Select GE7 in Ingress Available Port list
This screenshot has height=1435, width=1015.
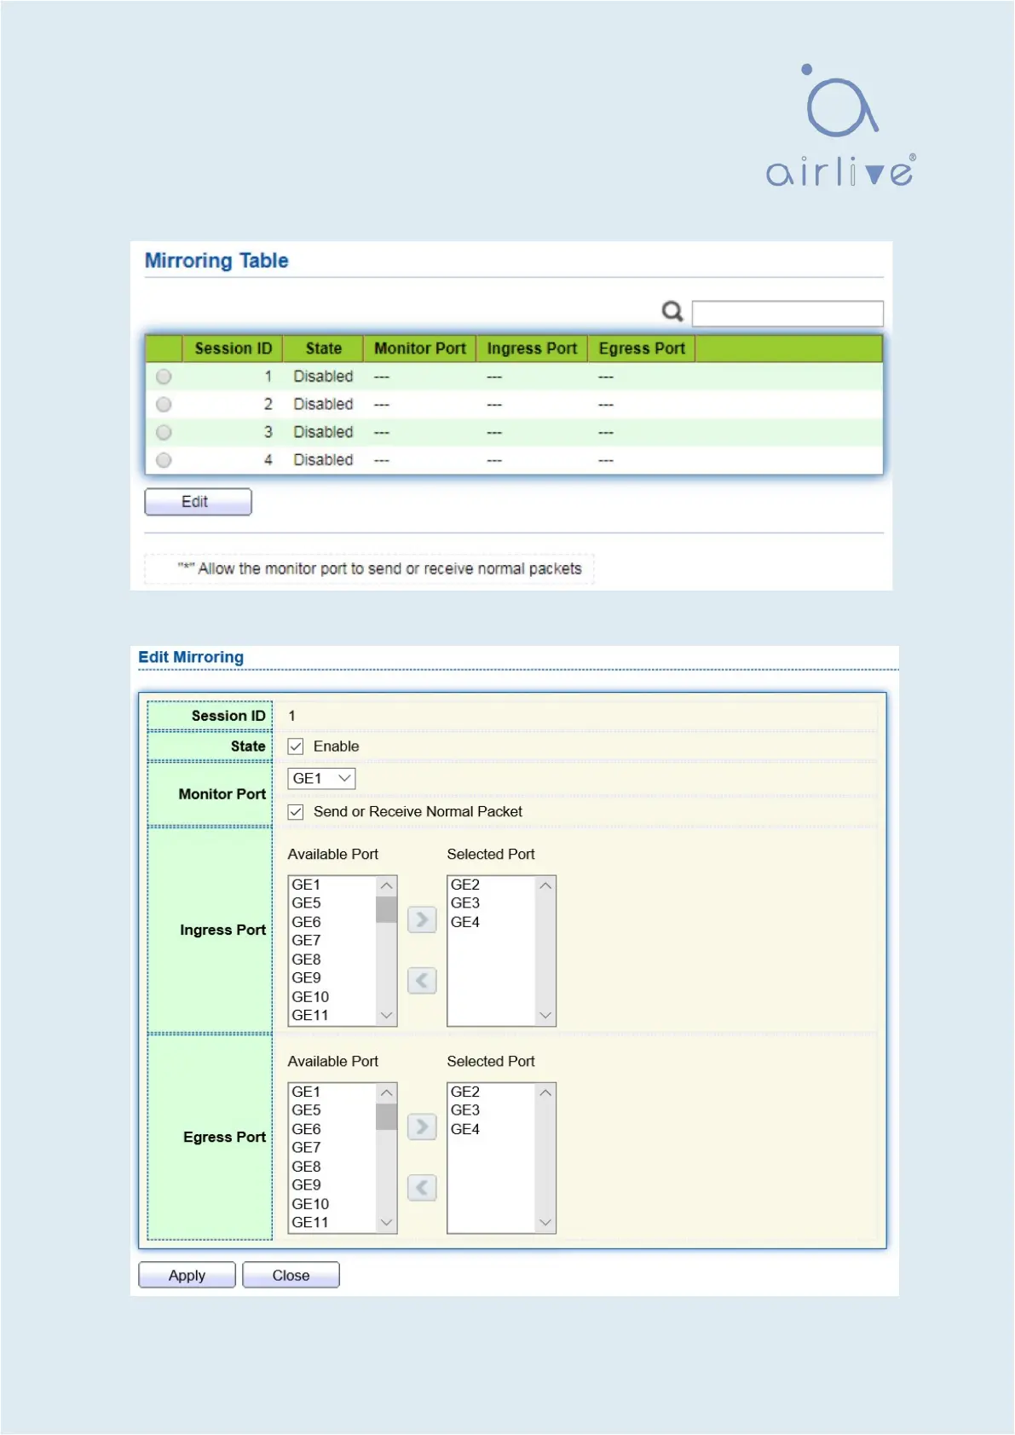point(307,941)
